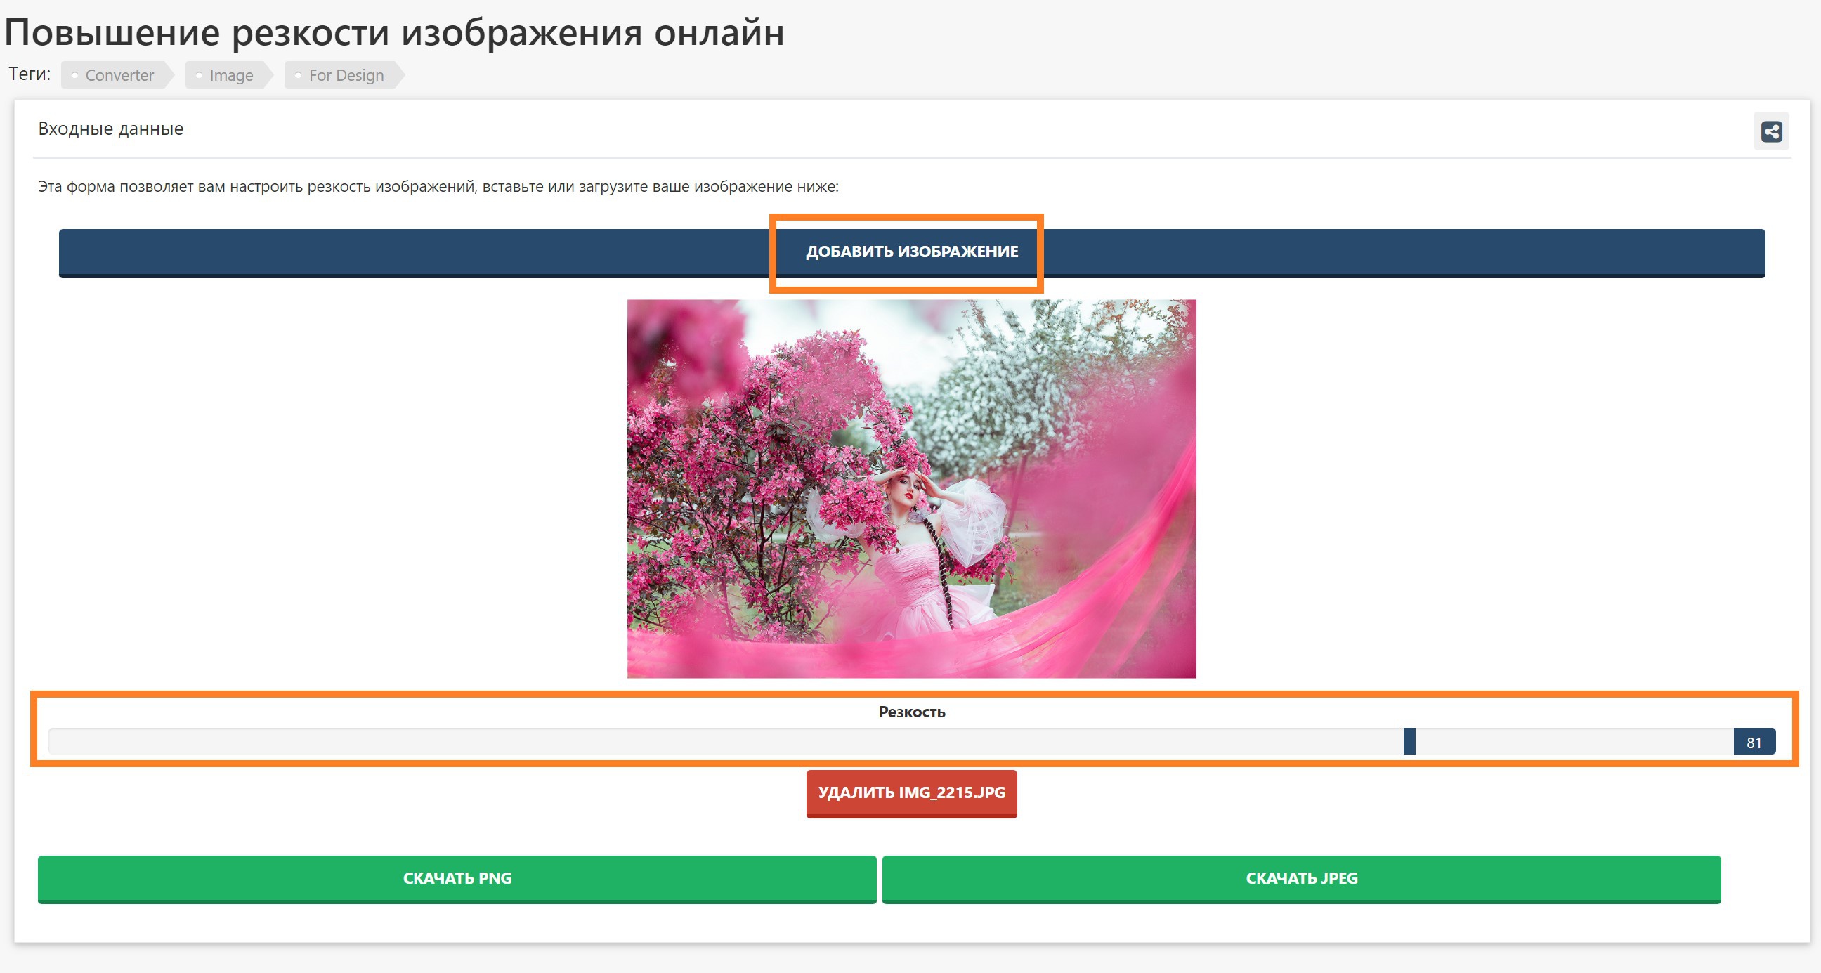This screenshot has width=1821, height=973.
Task: Open the Image tag
Action: coord(229,75)
